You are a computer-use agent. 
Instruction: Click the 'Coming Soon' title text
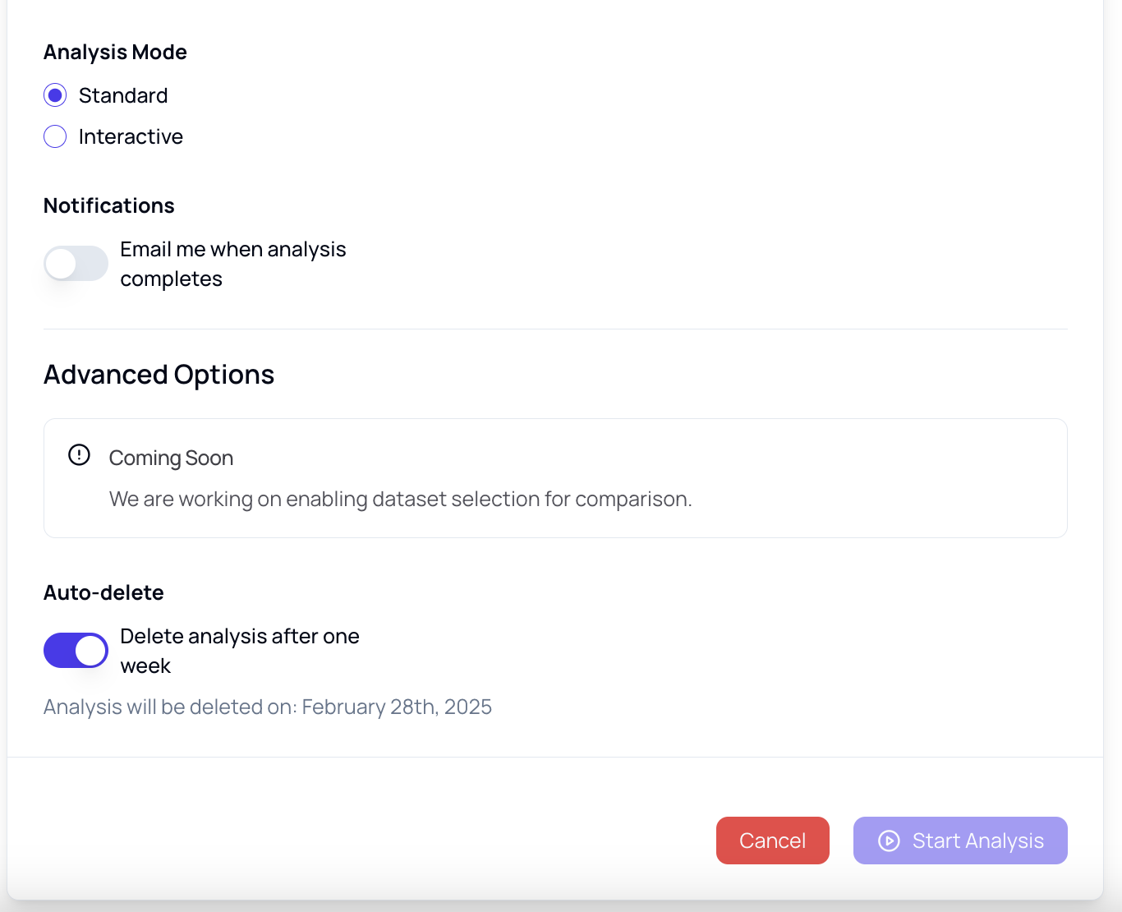(x=171, y=458)
